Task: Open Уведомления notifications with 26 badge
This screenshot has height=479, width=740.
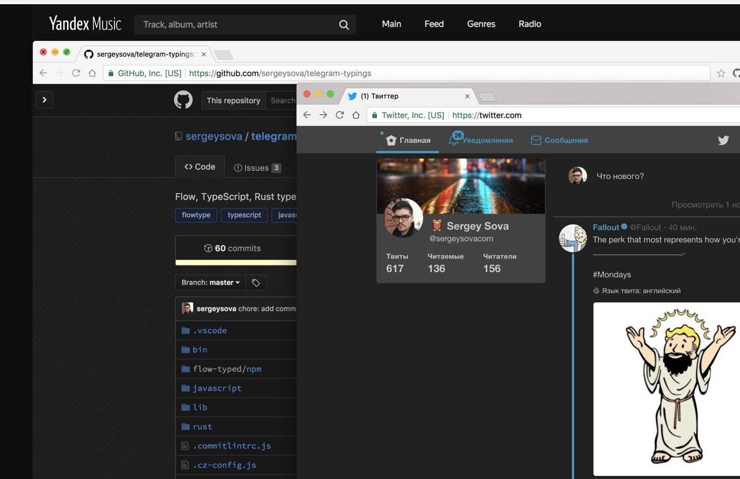Action: point(481,140)
